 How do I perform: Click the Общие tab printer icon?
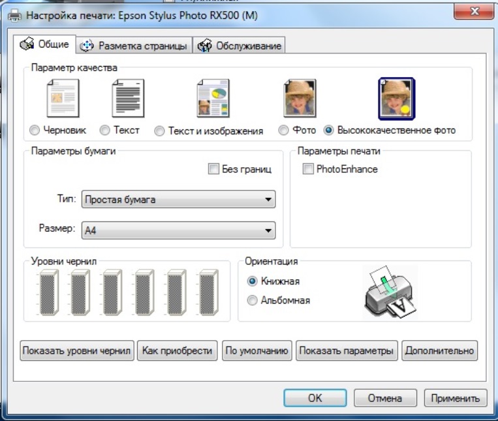pyautogui.click(x=27, y=44)
